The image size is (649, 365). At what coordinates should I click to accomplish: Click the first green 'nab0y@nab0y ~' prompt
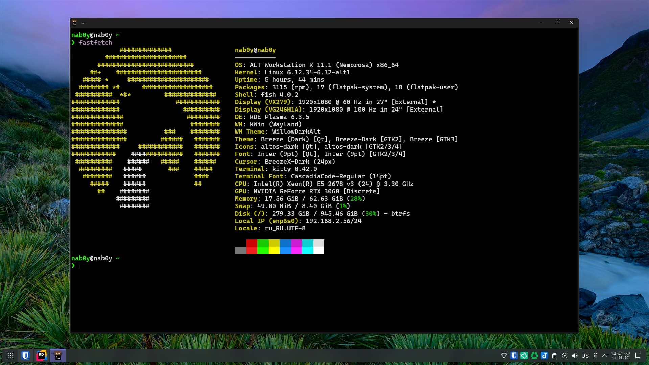tap(95, 35)
